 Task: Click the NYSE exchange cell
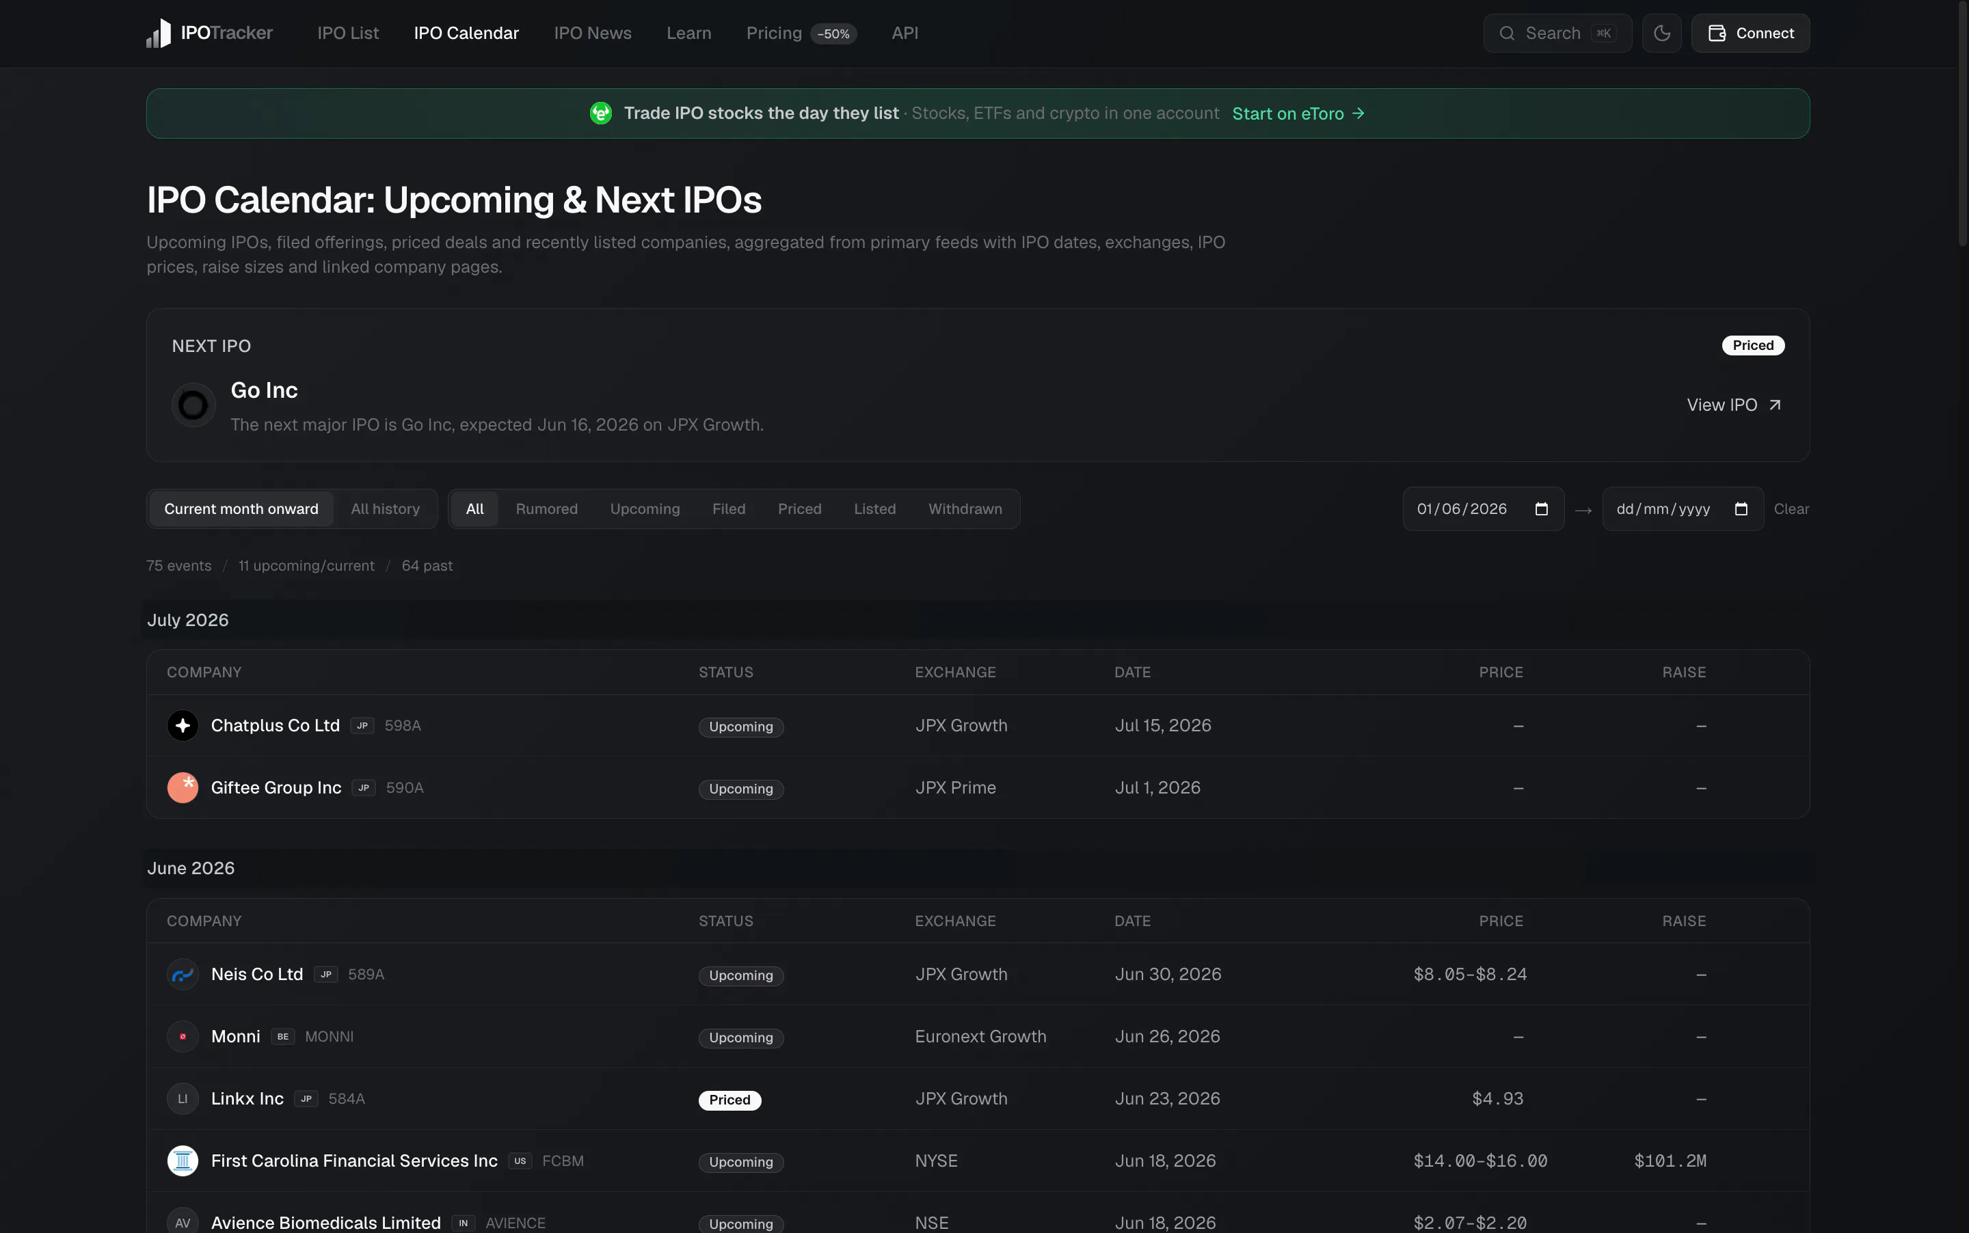pyautogui.click(x=937, y=1161)
